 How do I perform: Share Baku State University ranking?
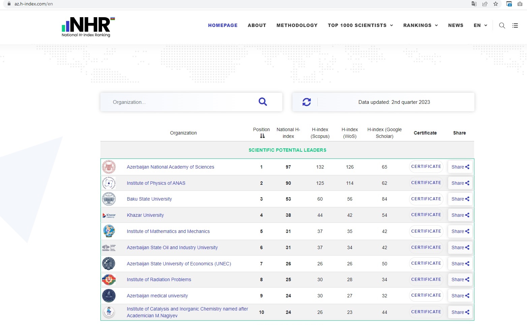click(x=460, y=199)
